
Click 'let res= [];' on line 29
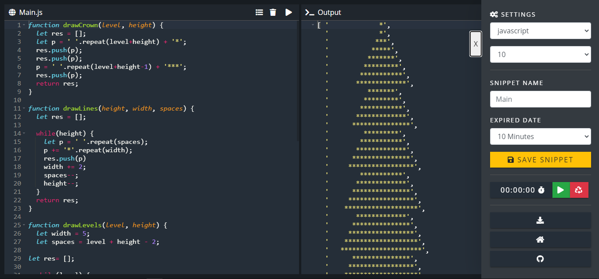(51, 258)
